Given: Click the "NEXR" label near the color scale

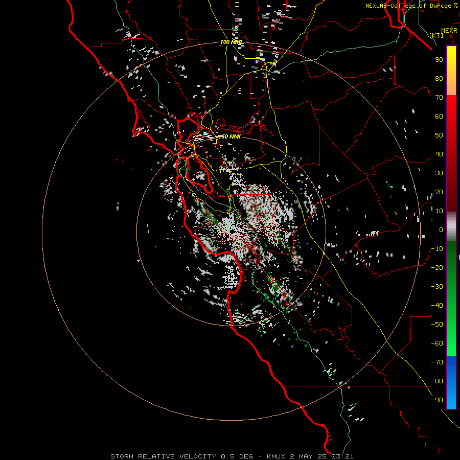Looking at the screenshot, I should pyautogui.click(x=449, y=31).
